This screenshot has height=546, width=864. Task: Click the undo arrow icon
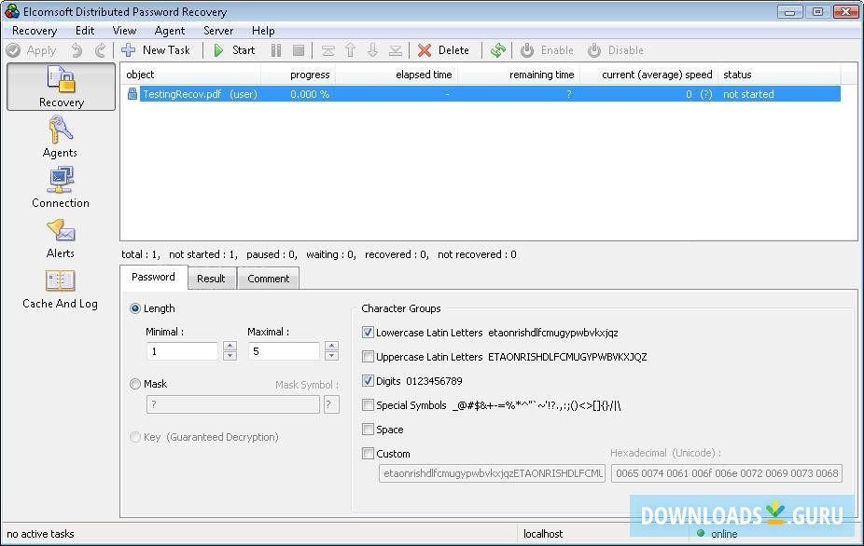pyautogui.click(x=77, y=50)
